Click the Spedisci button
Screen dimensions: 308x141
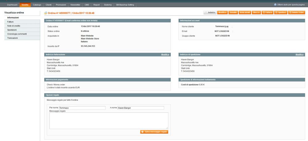(x=281, y=13)
